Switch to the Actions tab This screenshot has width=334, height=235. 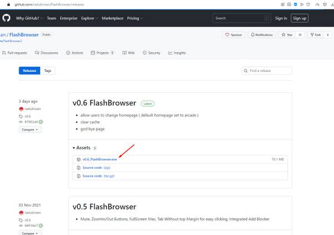pos(75,53)
